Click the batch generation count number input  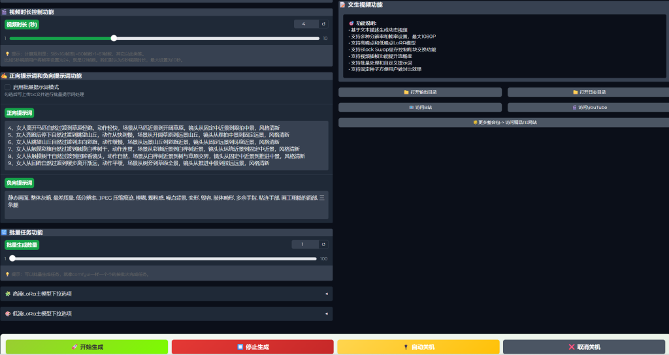304,244
